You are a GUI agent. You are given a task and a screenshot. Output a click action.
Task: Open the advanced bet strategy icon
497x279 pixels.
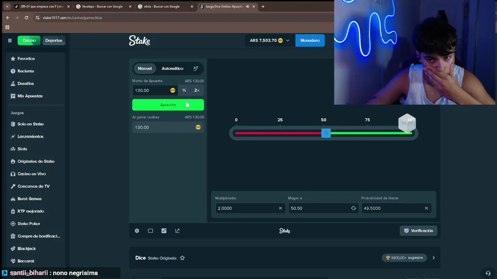pos(196,68)
